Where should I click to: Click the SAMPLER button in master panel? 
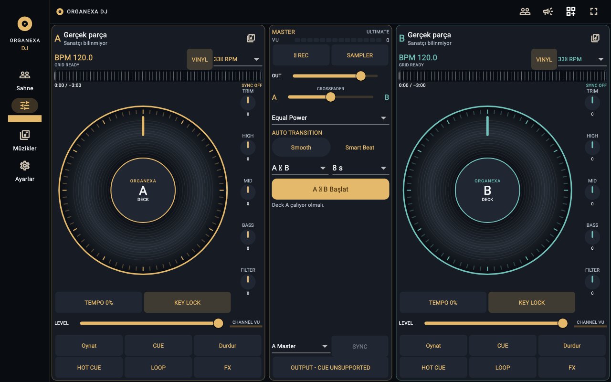[x=360, y=55]
